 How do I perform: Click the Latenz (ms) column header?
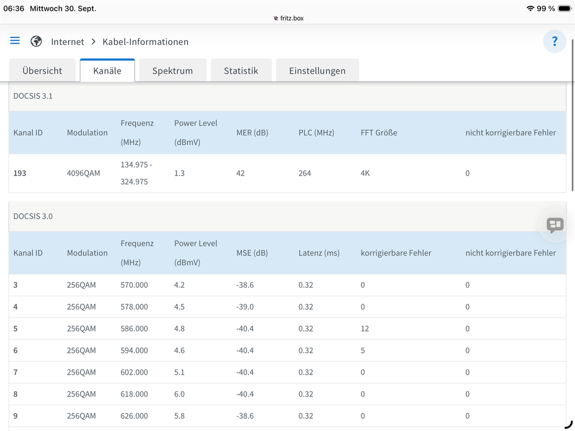[319, 253]
